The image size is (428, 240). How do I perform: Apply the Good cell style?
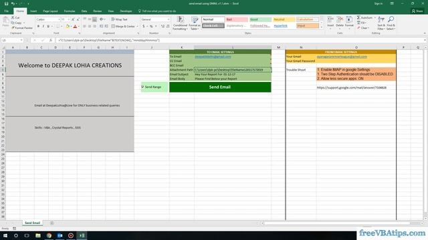260,19
